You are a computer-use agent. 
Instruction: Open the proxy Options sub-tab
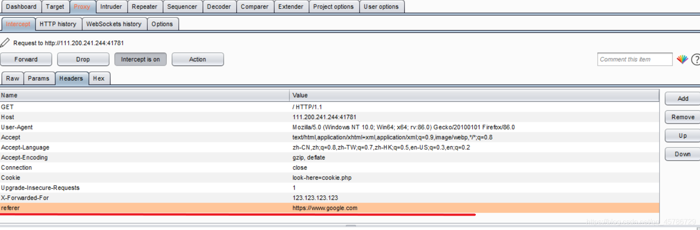coord(162,24)
